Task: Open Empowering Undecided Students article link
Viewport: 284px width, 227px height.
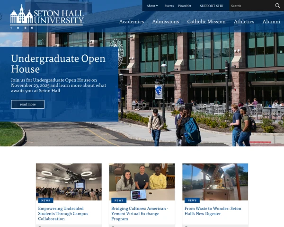Action: 63,214
